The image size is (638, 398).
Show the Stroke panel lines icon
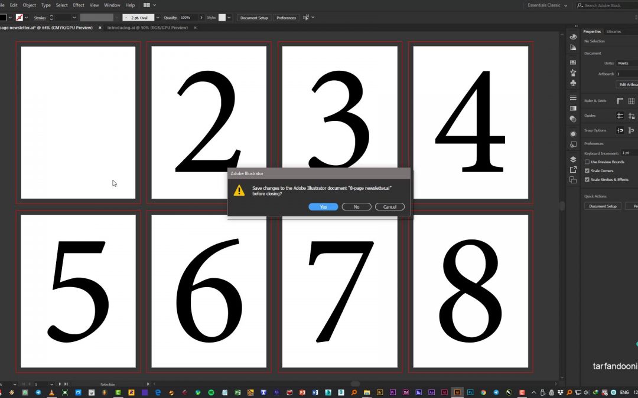(x=573, y=98)
